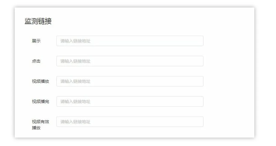276x146 pixels.
Task: Click the right end of the 展示 input box
Action: [199, 41]
